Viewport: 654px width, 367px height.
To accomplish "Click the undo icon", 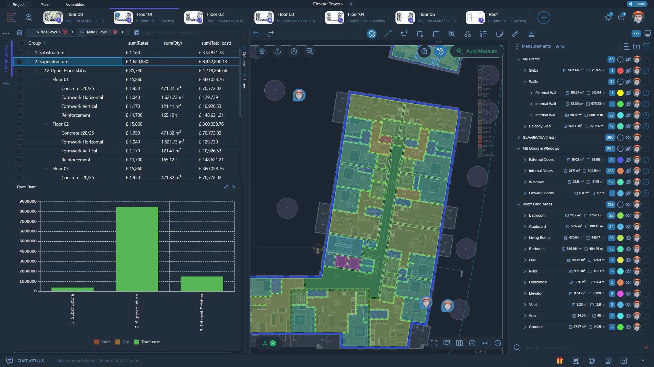I will (x=256, y=34).
